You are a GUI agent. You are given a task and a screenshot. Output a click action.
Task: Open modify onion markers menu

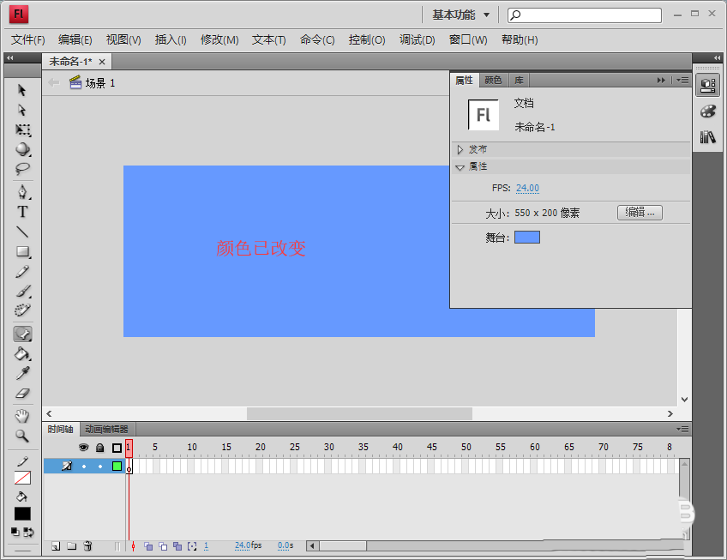pyautogui.click(x=192, y=546)
